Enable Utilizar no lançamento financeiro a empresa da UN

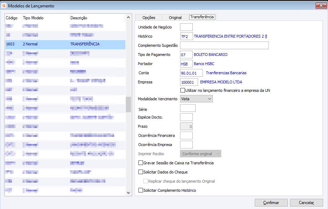[x=182, y=90]
